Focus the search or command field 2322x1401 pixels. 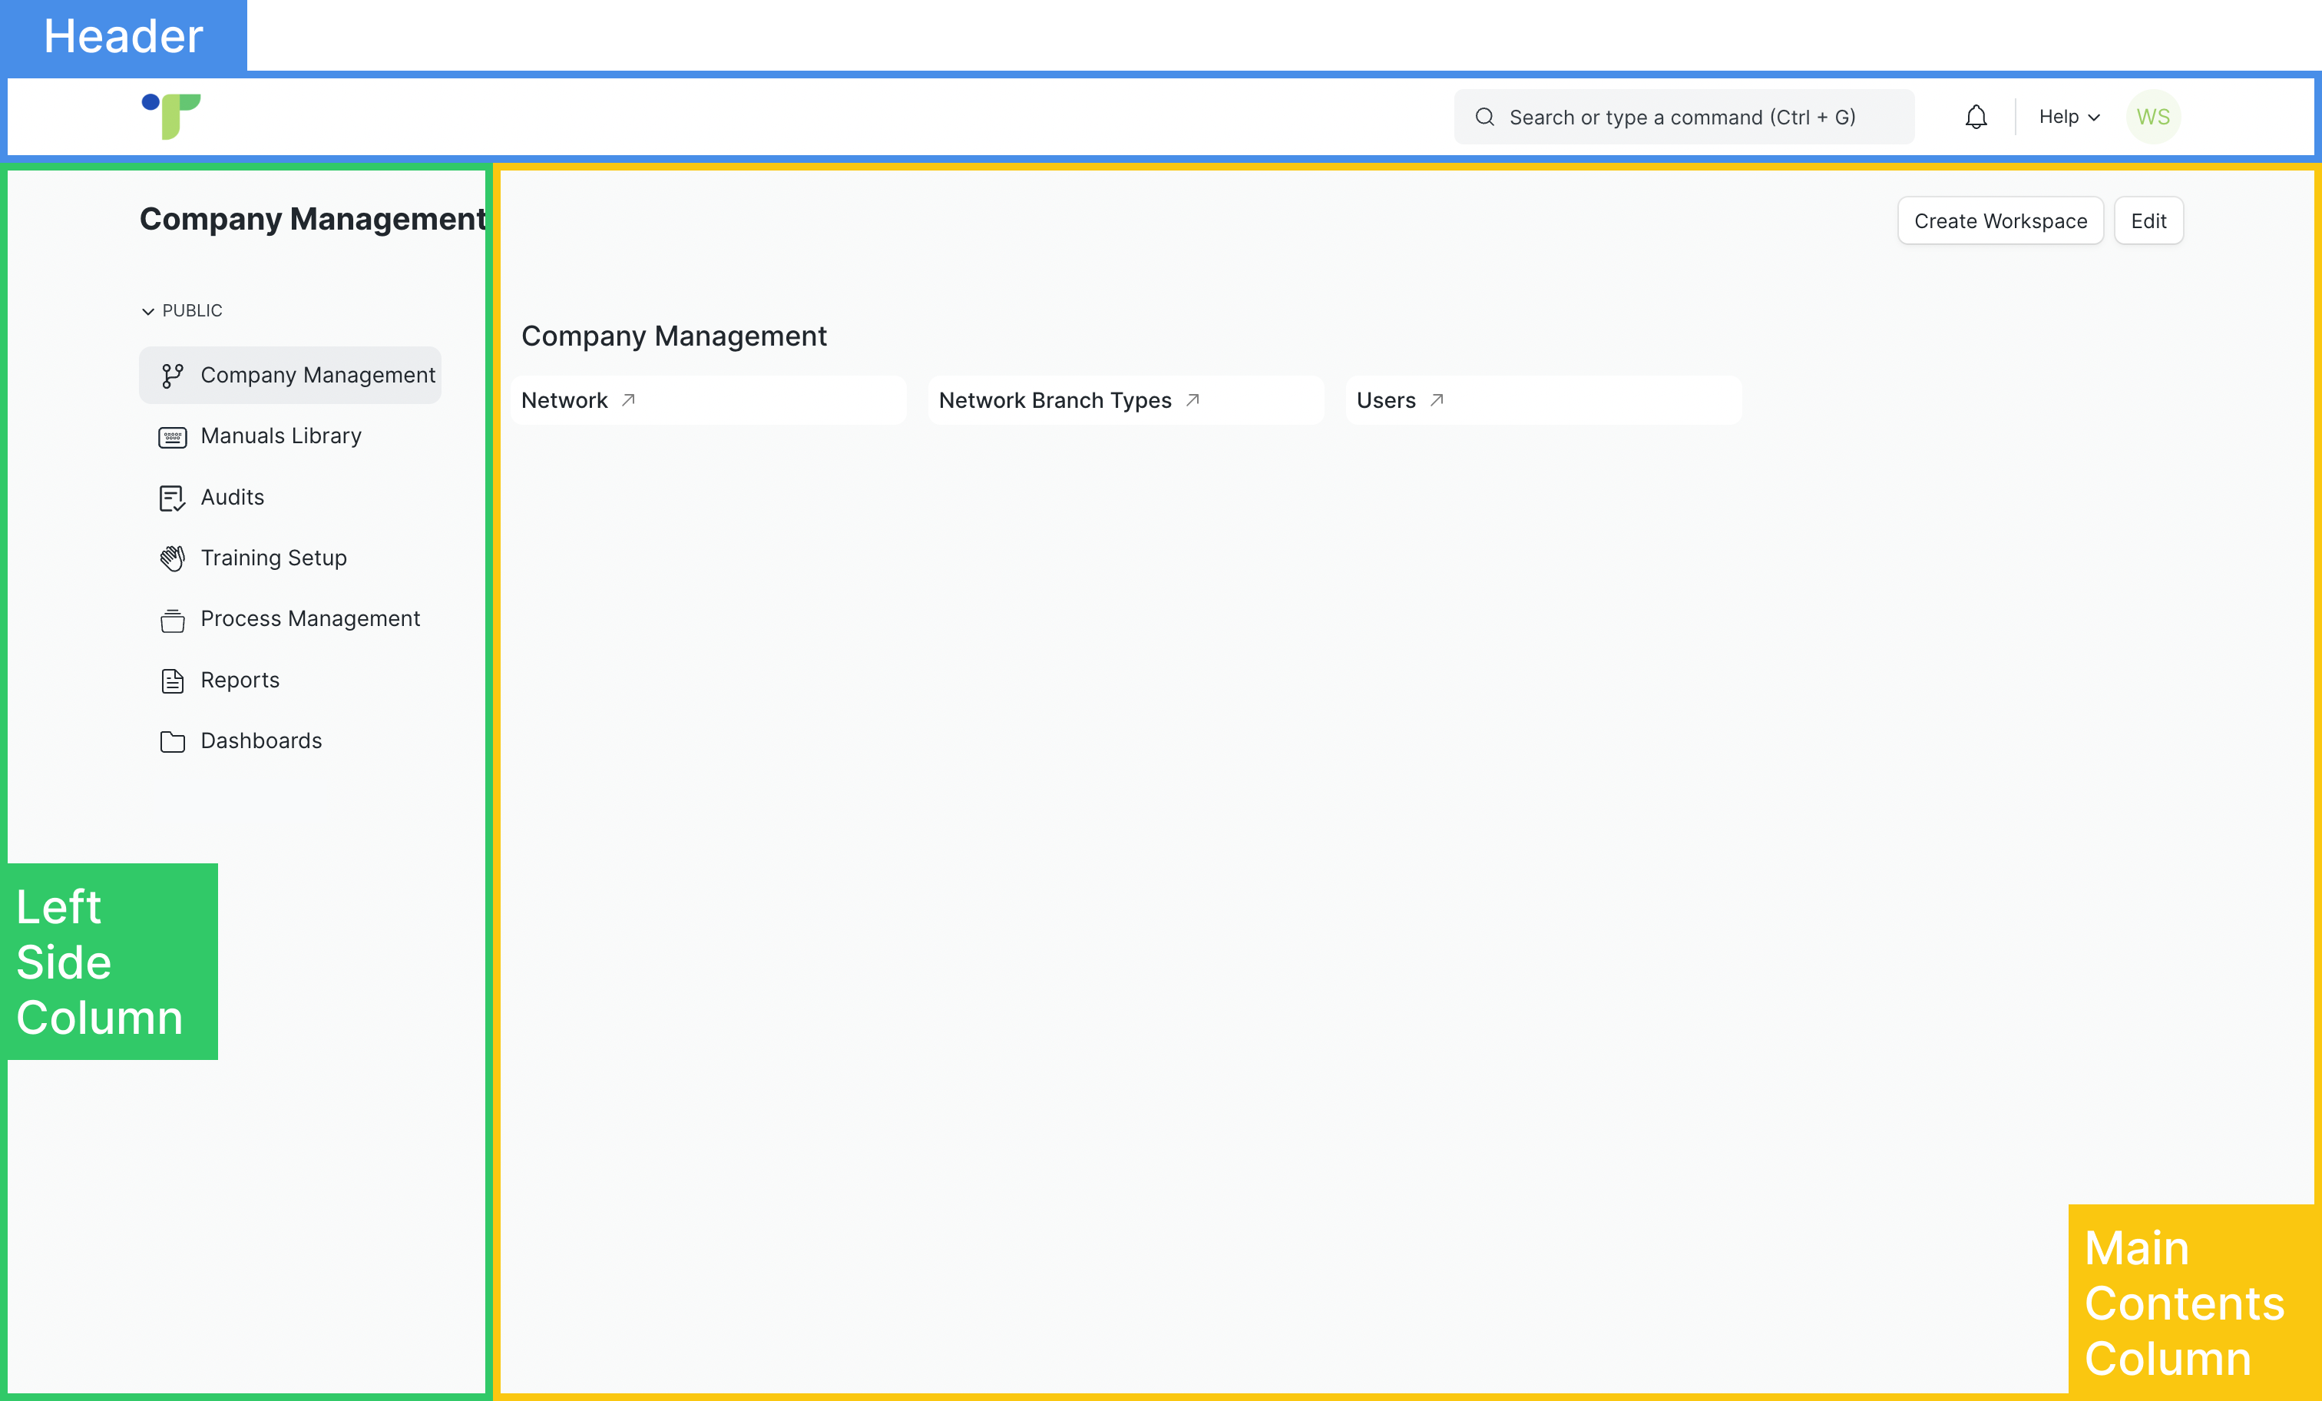coord(1683,117)
